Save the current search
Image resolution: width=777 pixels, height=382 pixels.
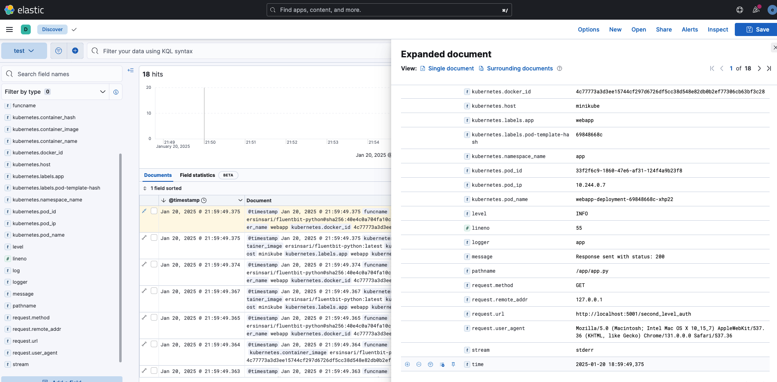pos(757,29)
